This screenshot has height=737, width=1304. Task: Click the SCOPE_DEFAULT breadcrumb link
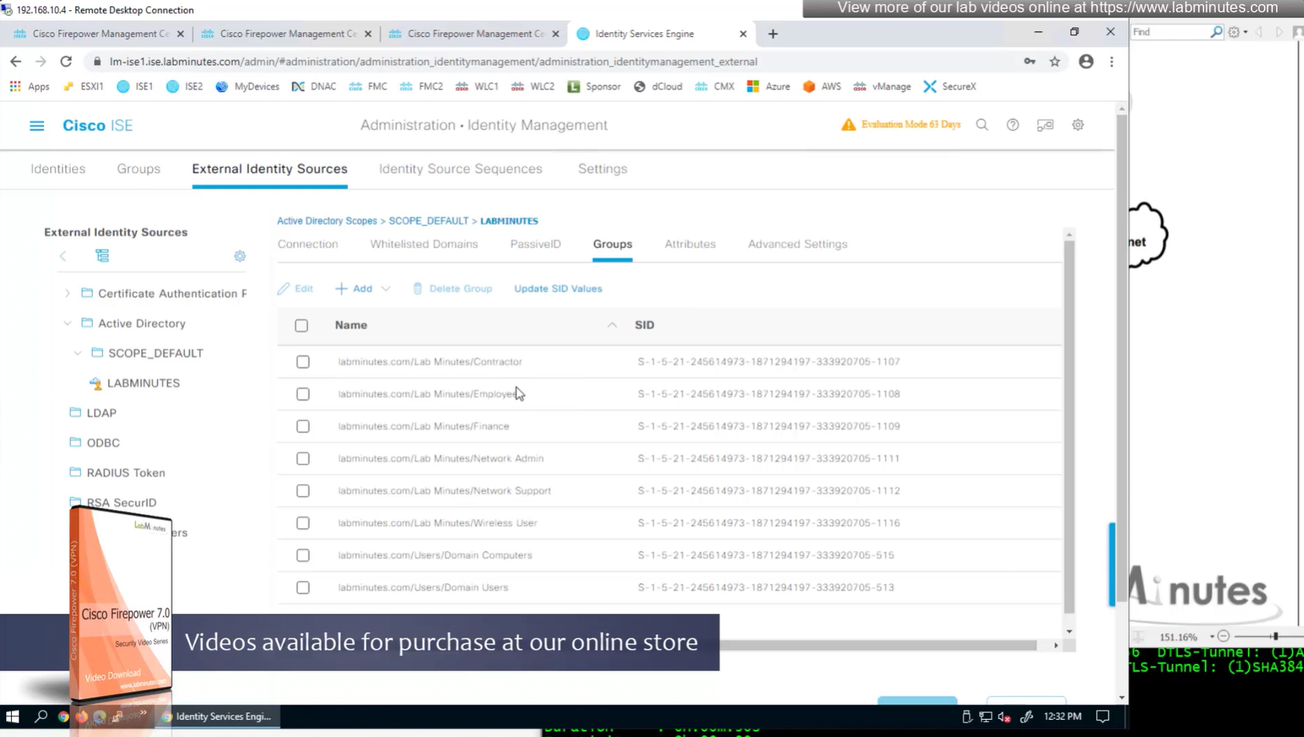click(428, 221)
